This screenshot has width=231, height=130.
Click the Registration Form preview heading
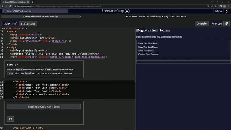[x=153, y=30]
